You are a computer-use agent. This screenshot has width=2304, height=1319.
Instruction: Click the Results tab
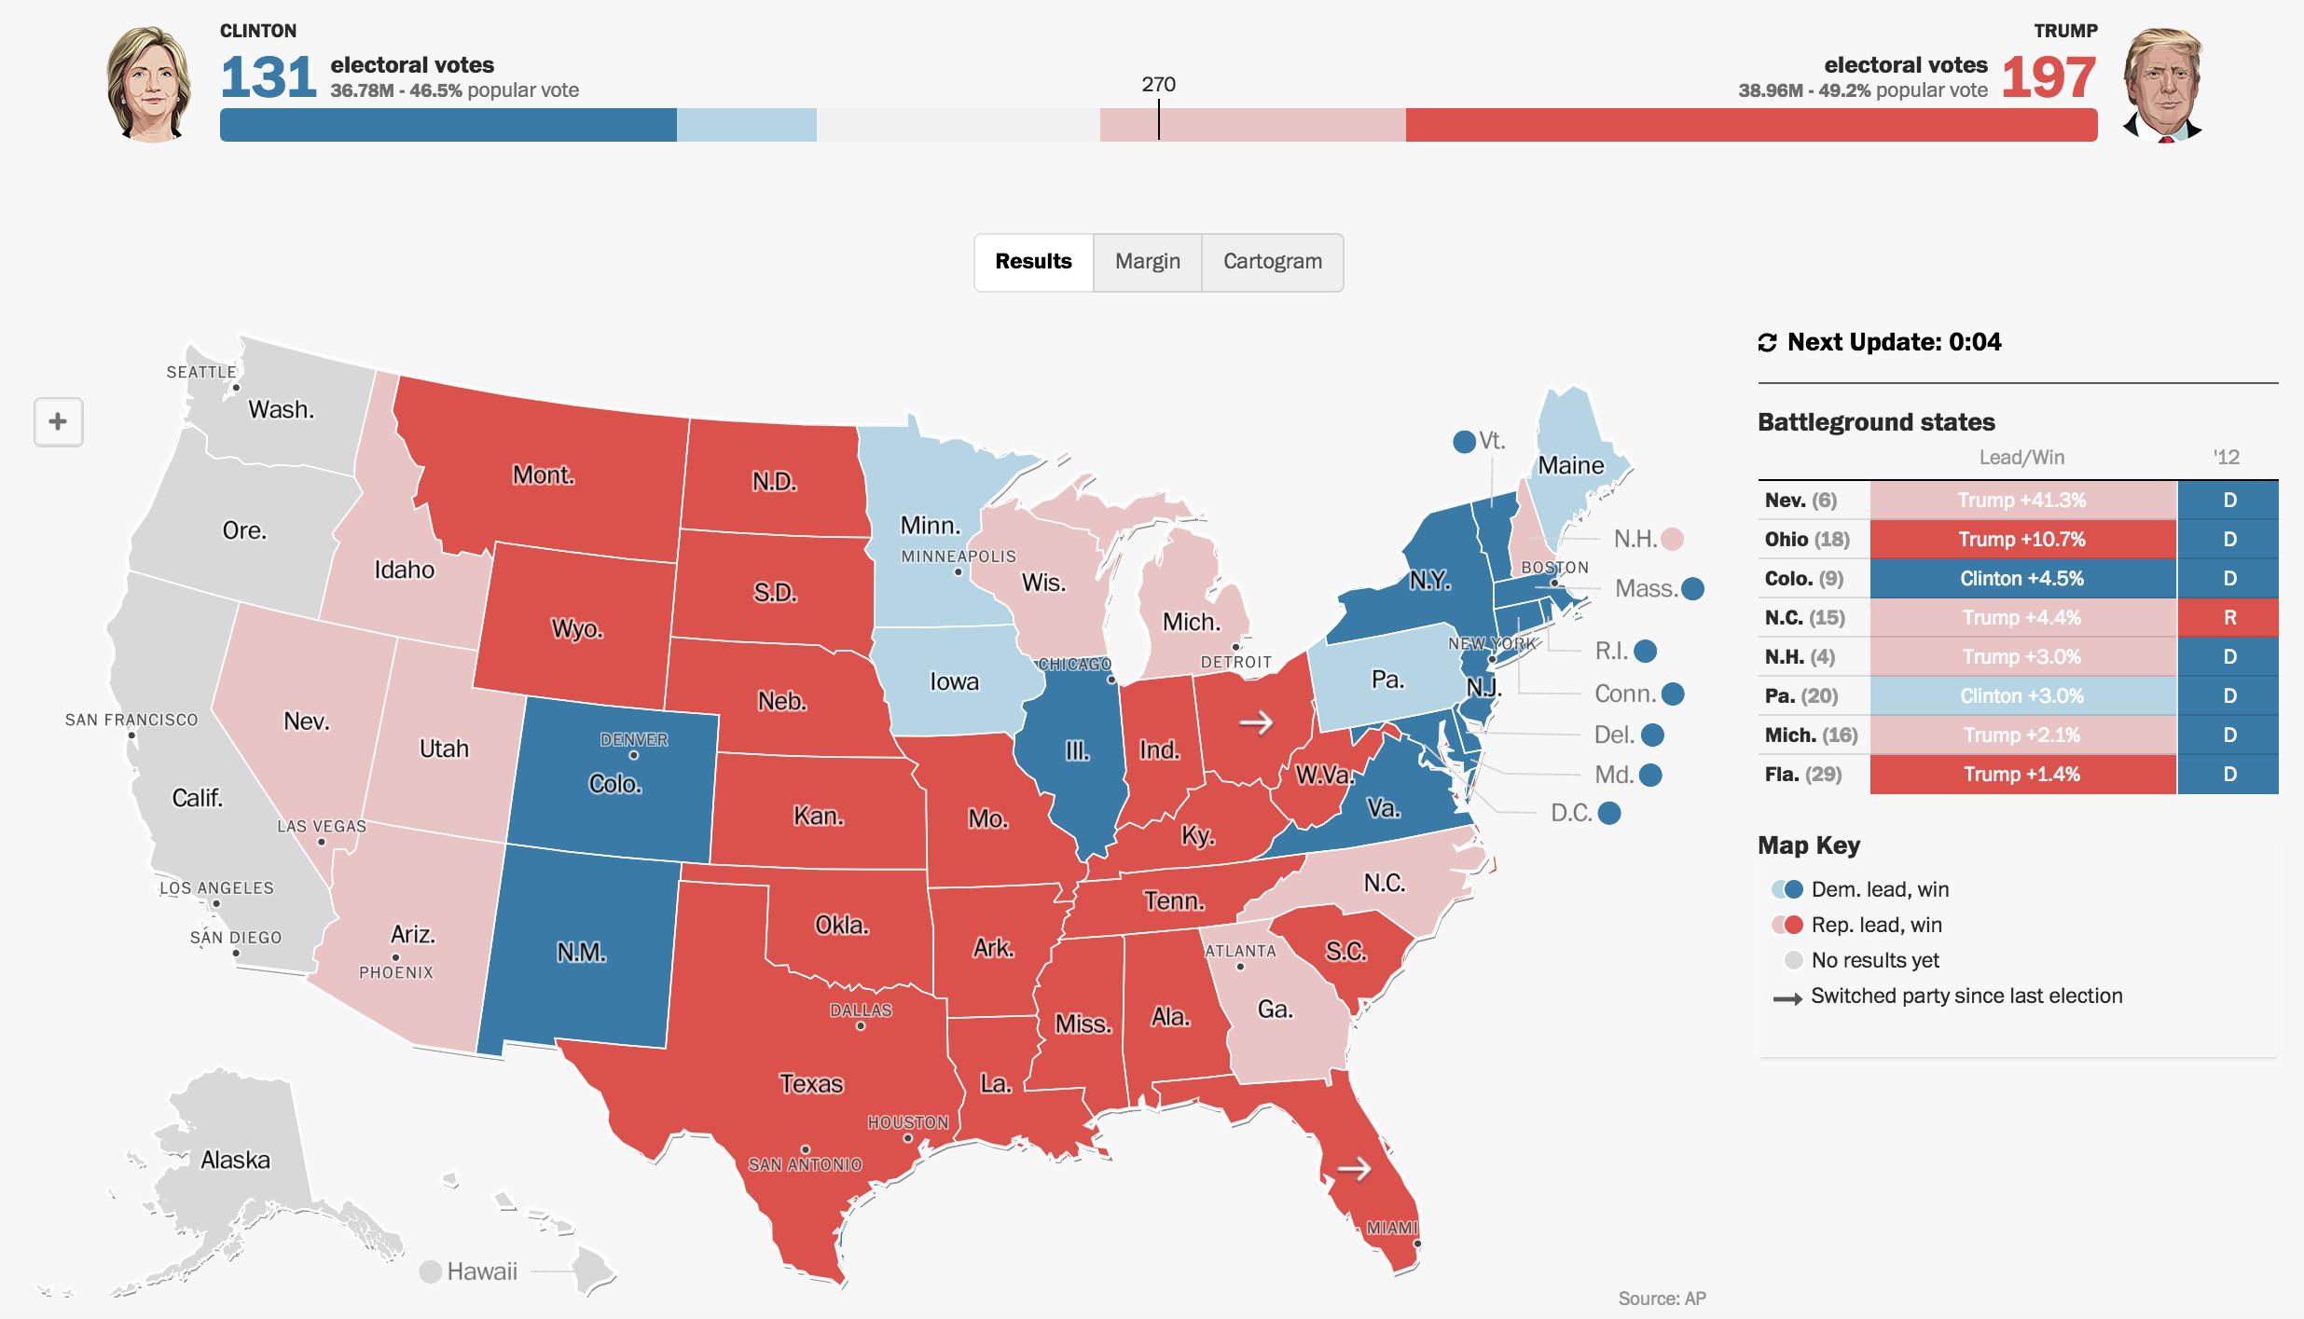point(1030,259)
